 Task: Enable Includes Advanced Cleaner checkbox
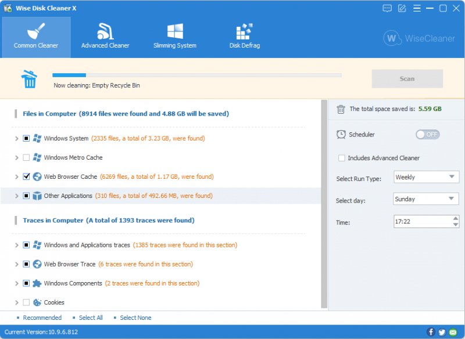[342, 158]
